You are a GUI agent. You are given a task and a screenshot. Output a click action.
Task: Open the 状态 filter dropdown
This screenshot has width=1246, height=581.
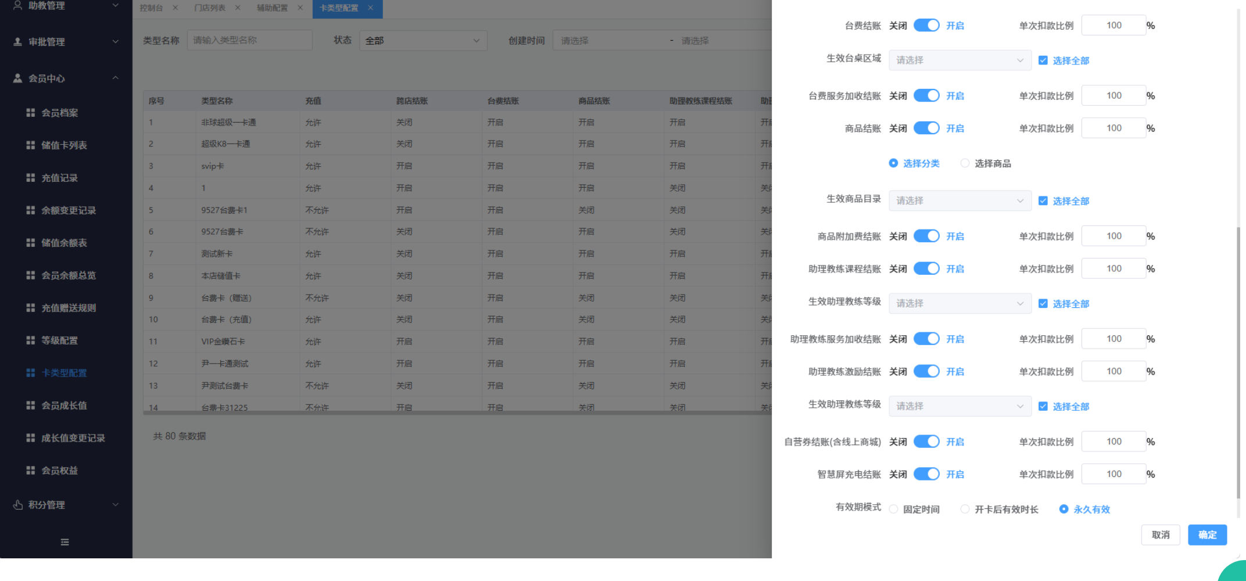(x=423, y=41)
